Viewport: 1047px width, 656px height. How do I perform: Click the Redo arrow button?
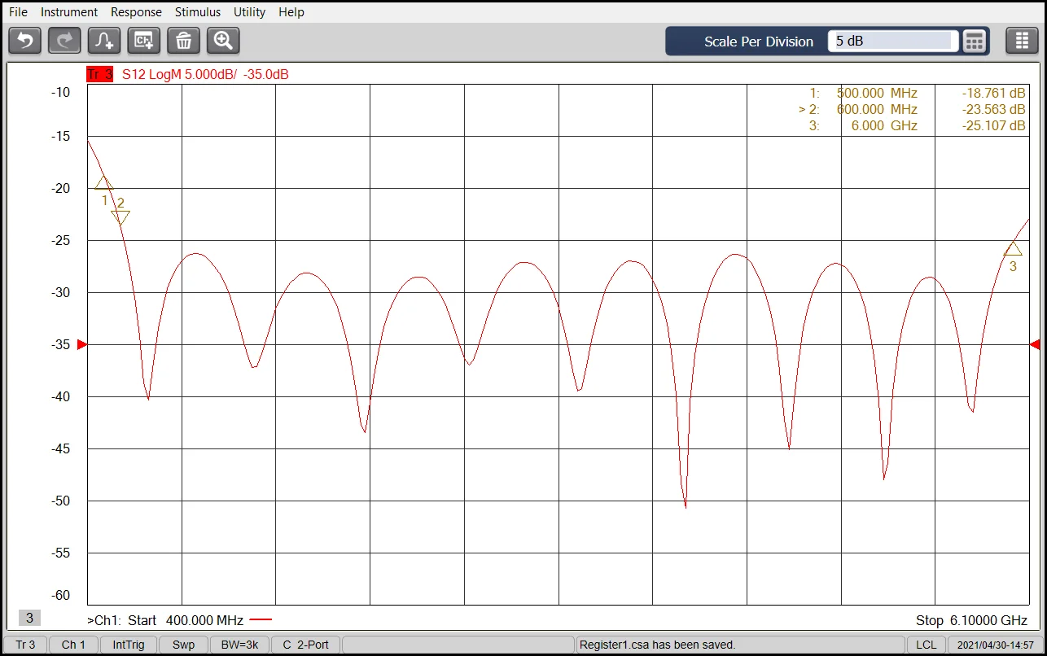pos(64,41)
